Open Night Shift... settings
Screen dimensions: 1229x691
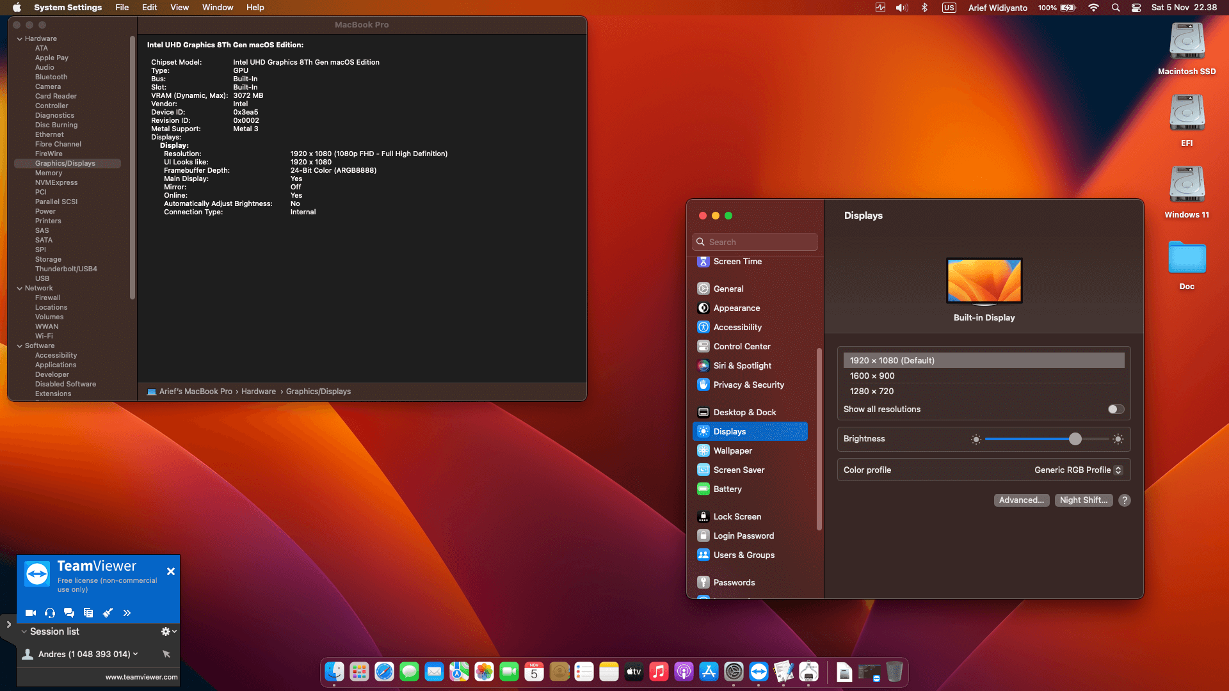click(x=1084, y=500)
